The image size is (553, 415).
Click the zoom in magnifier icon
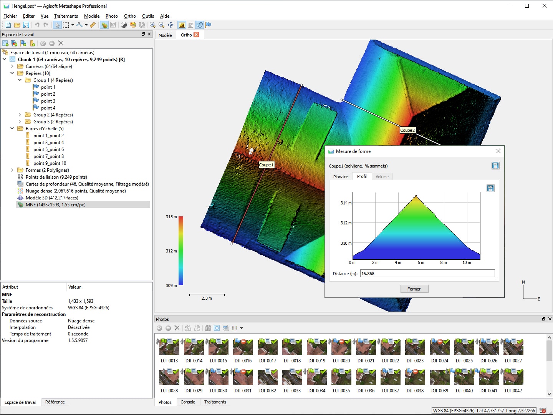pyautogui.click(x=152, y=25)
